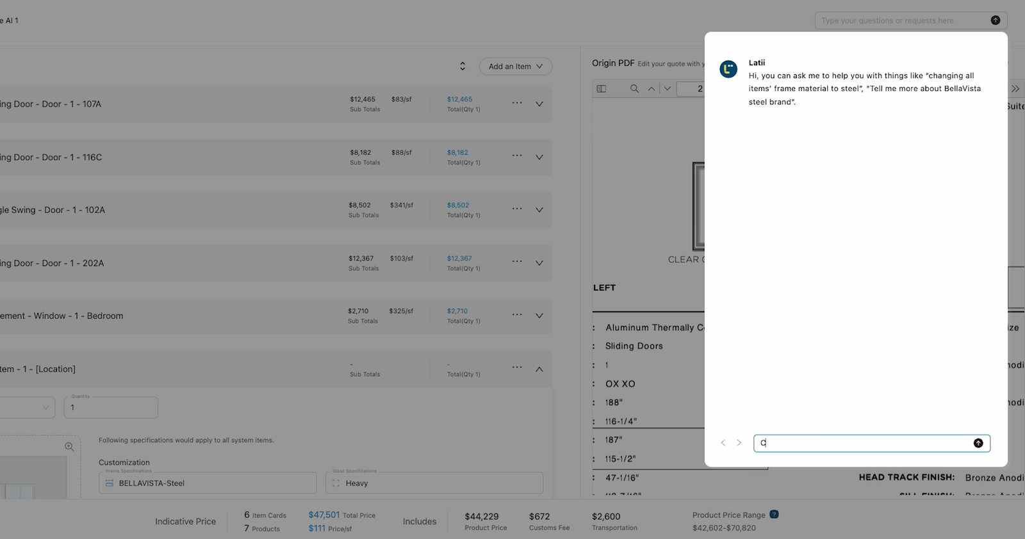Open more options for Door 116C

click(517, 156)
